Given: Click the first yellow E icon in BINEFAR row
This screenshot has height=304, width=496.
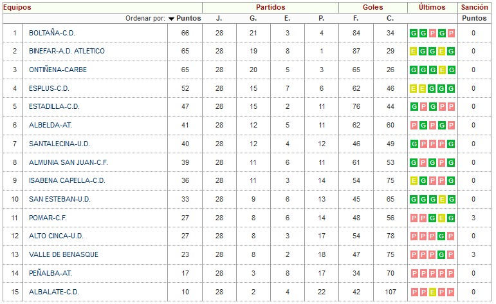Looking at the screenshot, I should 414,52.
